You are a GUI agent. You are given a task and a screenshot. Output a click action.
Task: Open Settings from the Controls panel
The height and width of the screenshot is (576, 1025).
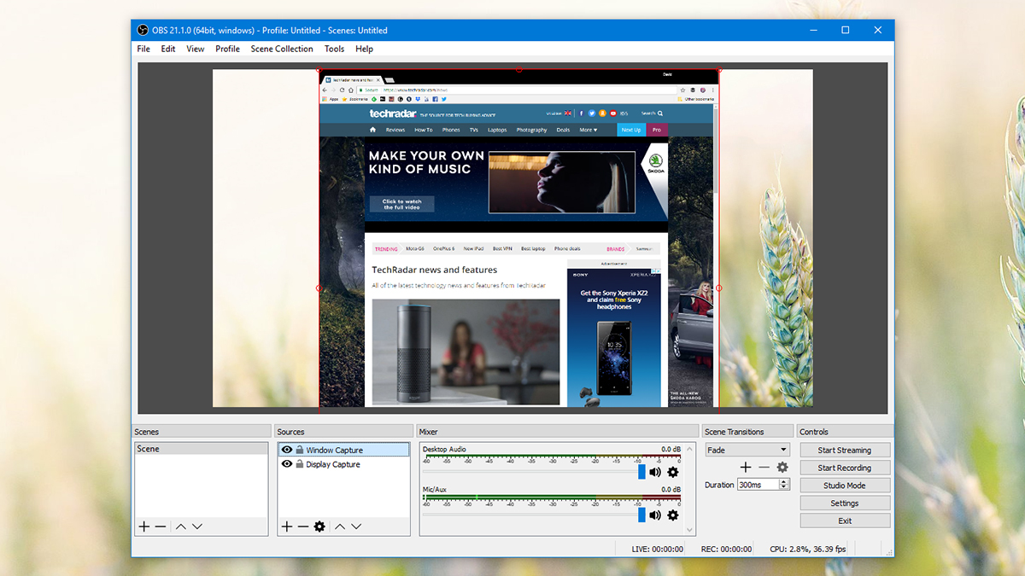845,503
